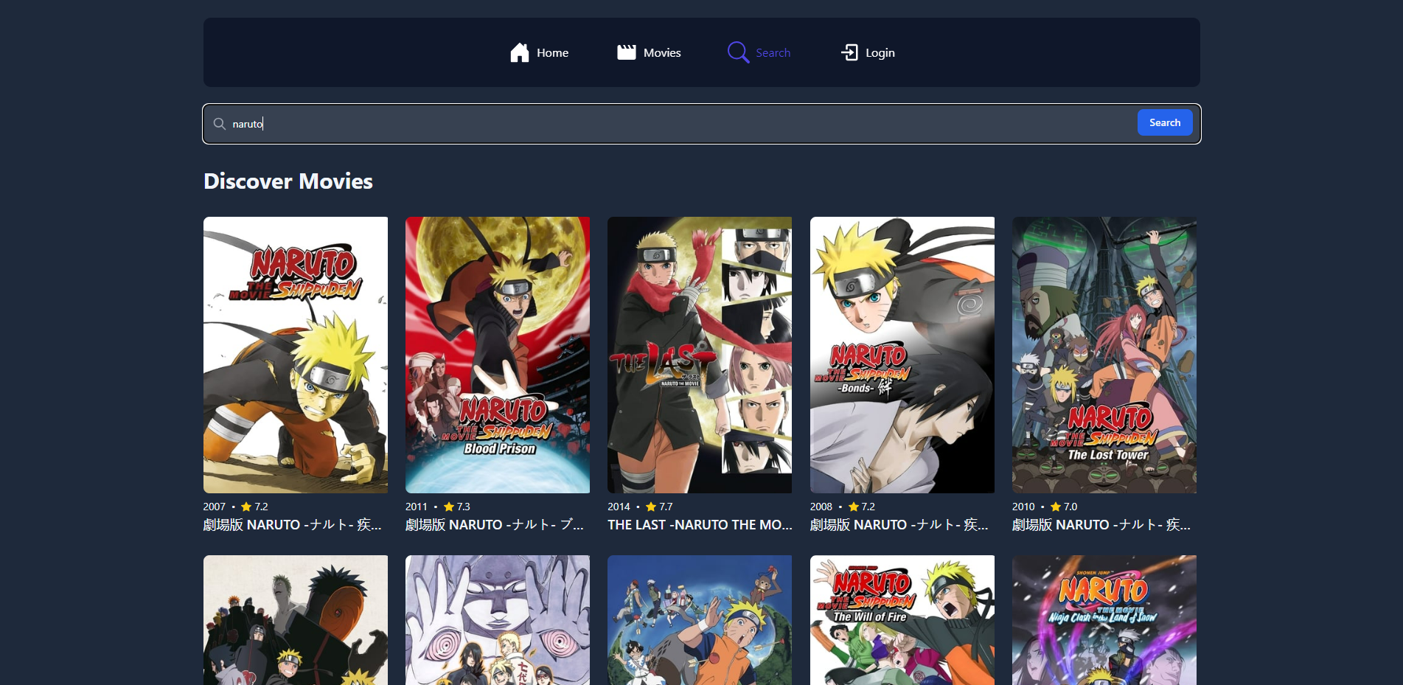This screenshot has width=1403, height=685.
Task: Click the Search magnifier icon in navbar
Action: click(738, 52)
